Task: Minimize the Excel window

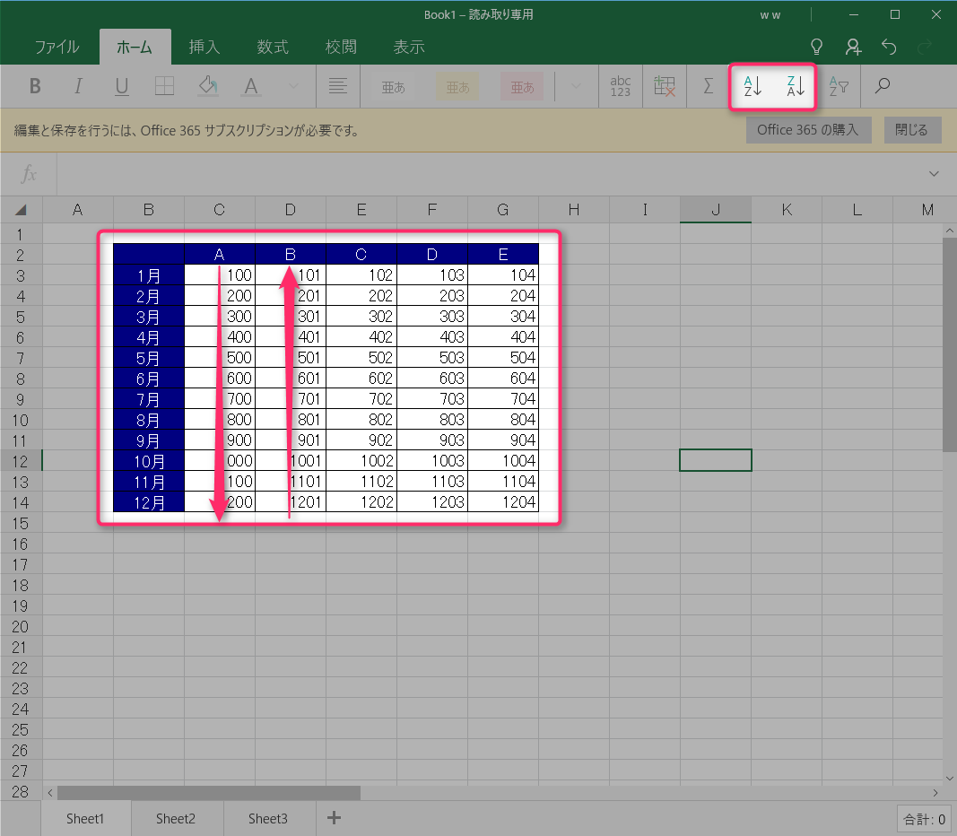Action: click(x=854, y=14)
